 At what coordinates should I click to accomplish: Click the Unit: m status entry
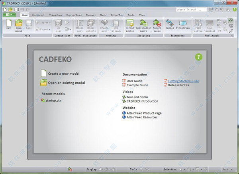[227, 169]
